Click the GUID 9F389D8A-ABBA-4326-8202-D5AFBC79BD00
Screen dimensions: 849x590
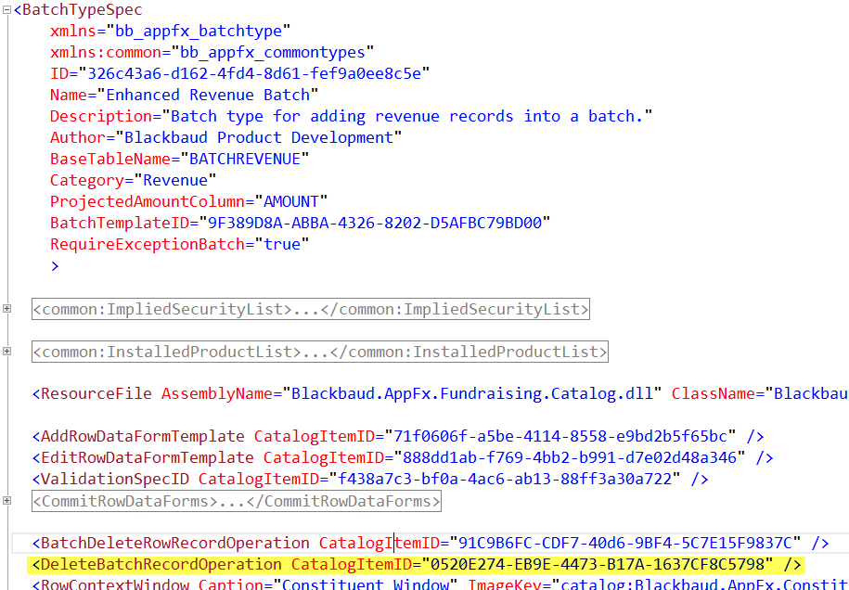point(375,223)
